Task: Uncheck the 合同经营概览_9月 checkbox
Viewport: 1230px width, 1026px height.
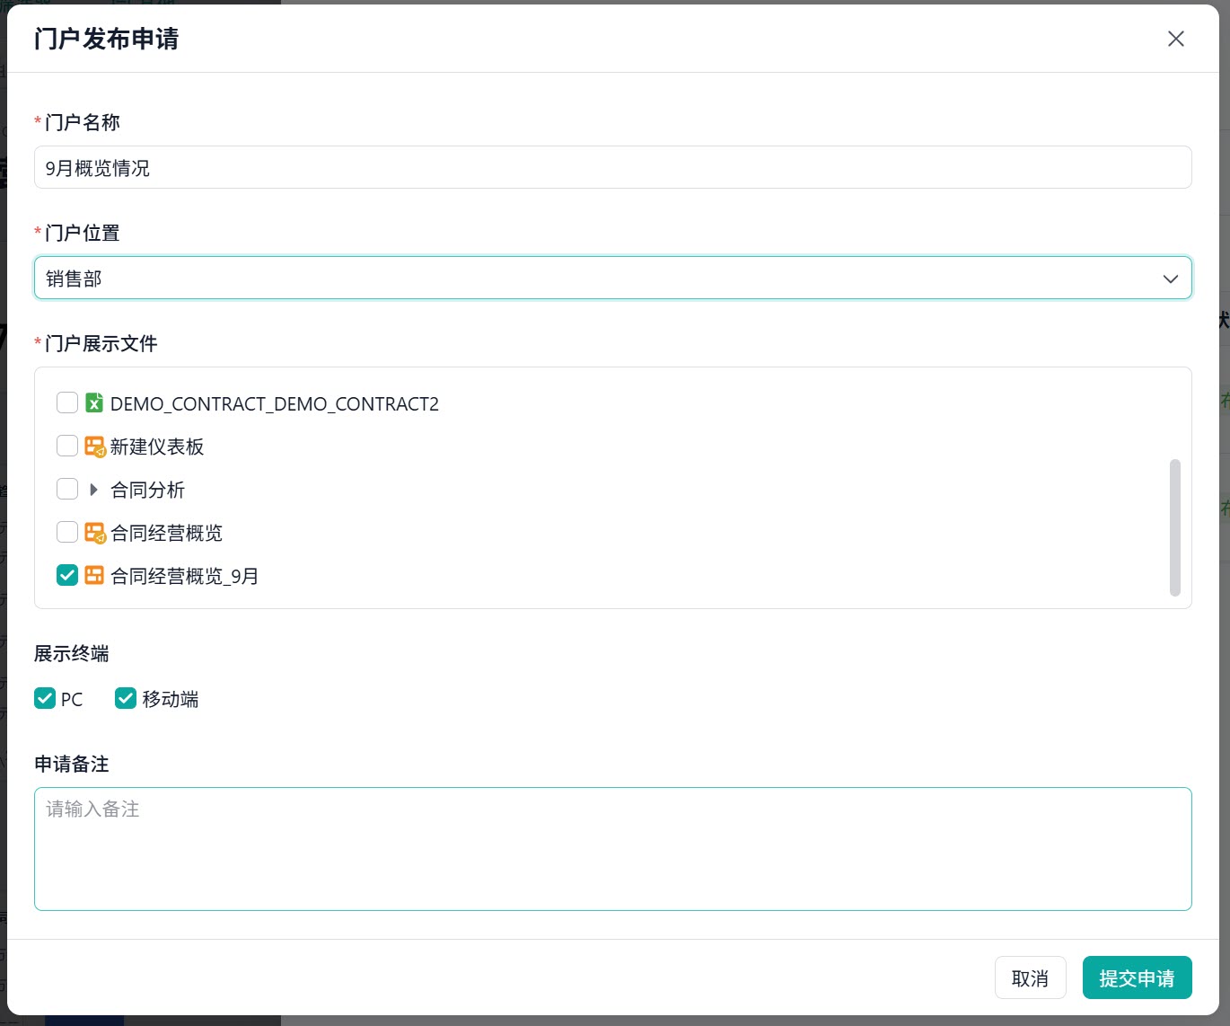Action: coord(67,575)
